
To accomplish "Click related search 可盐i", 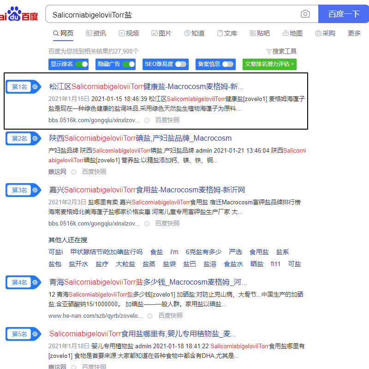I will [x=55, y=252].
